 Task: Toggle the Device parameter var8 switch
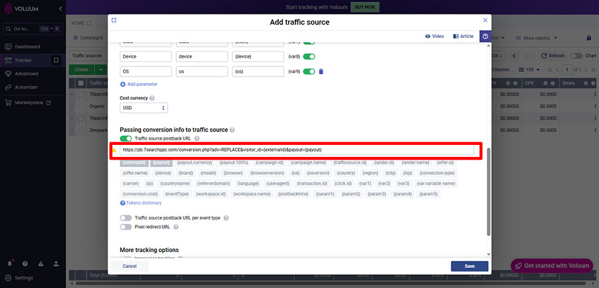[309, 57]
